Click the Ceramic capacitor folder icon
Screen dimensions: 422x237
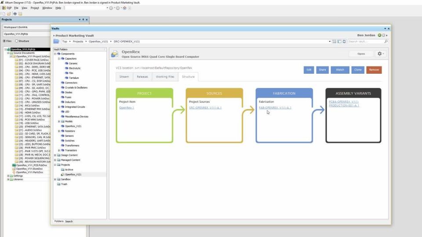[x=66, y=63]
